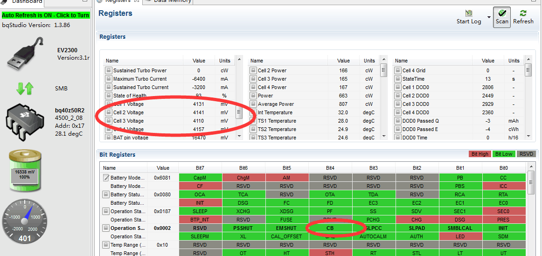Select the DashBoard tab
542x256 pixels.
(x=22, y=1)
